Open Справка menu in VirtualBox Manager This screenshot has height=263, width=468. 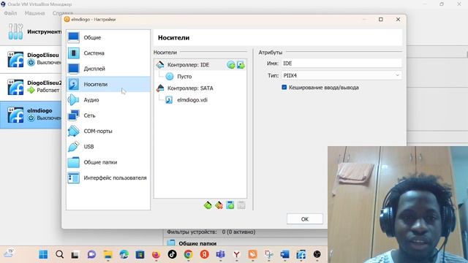point(63,13)
